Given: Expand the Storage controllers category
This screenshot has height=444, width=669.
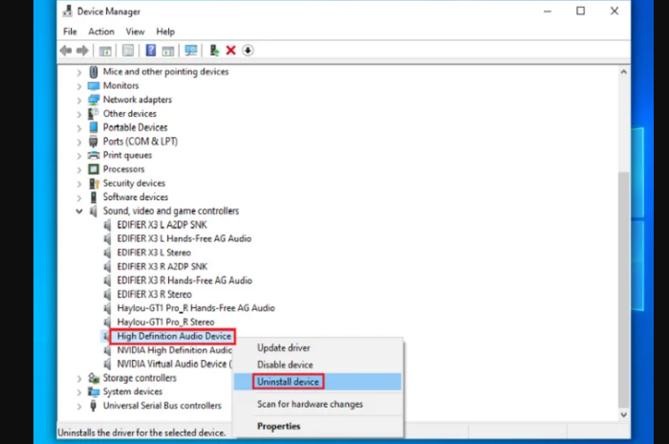Looking at the screenshot, I should click(x=79, y=378).
